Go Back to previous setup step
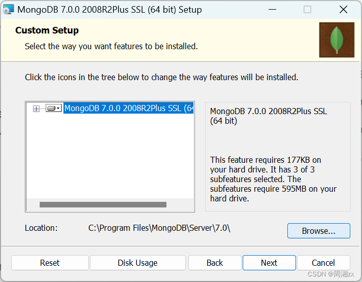The width and height of the screenshot is (362, 282). pos(215,263)
